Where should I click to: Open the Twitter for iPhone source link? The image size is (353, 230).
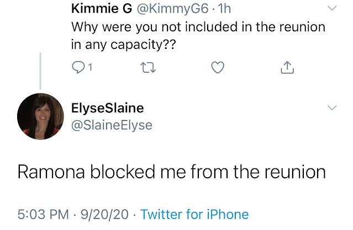coord(194,214)
